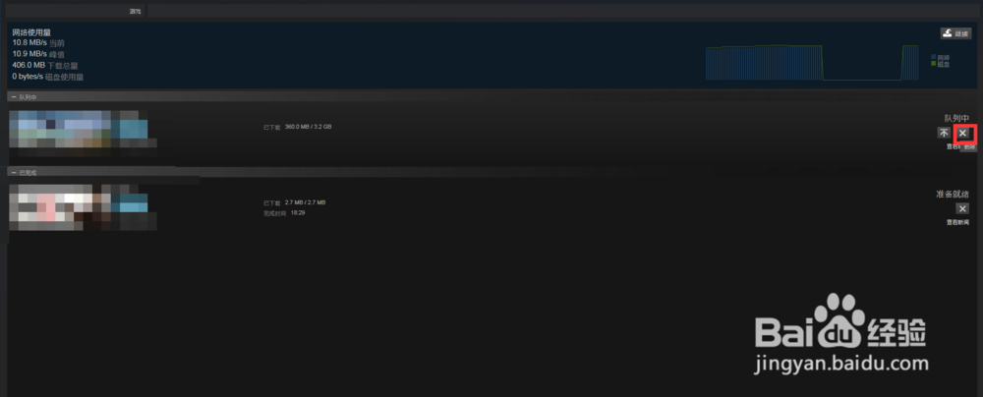Click the 继续 resume downloads button
Screen dimensions: 983x397
(955, 33)
